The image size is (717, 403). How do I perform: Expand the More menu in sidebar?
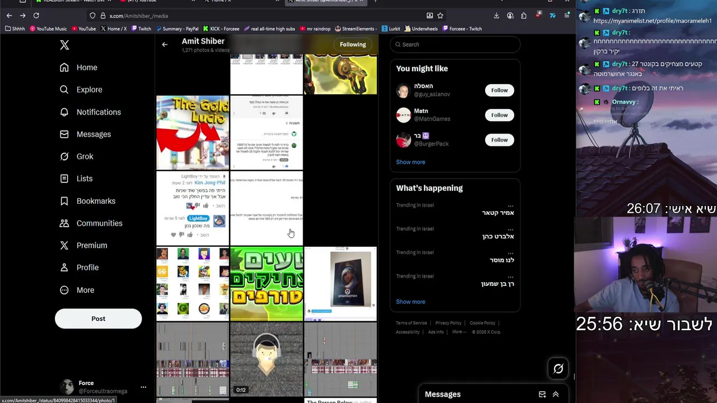[x=77, y=290]
